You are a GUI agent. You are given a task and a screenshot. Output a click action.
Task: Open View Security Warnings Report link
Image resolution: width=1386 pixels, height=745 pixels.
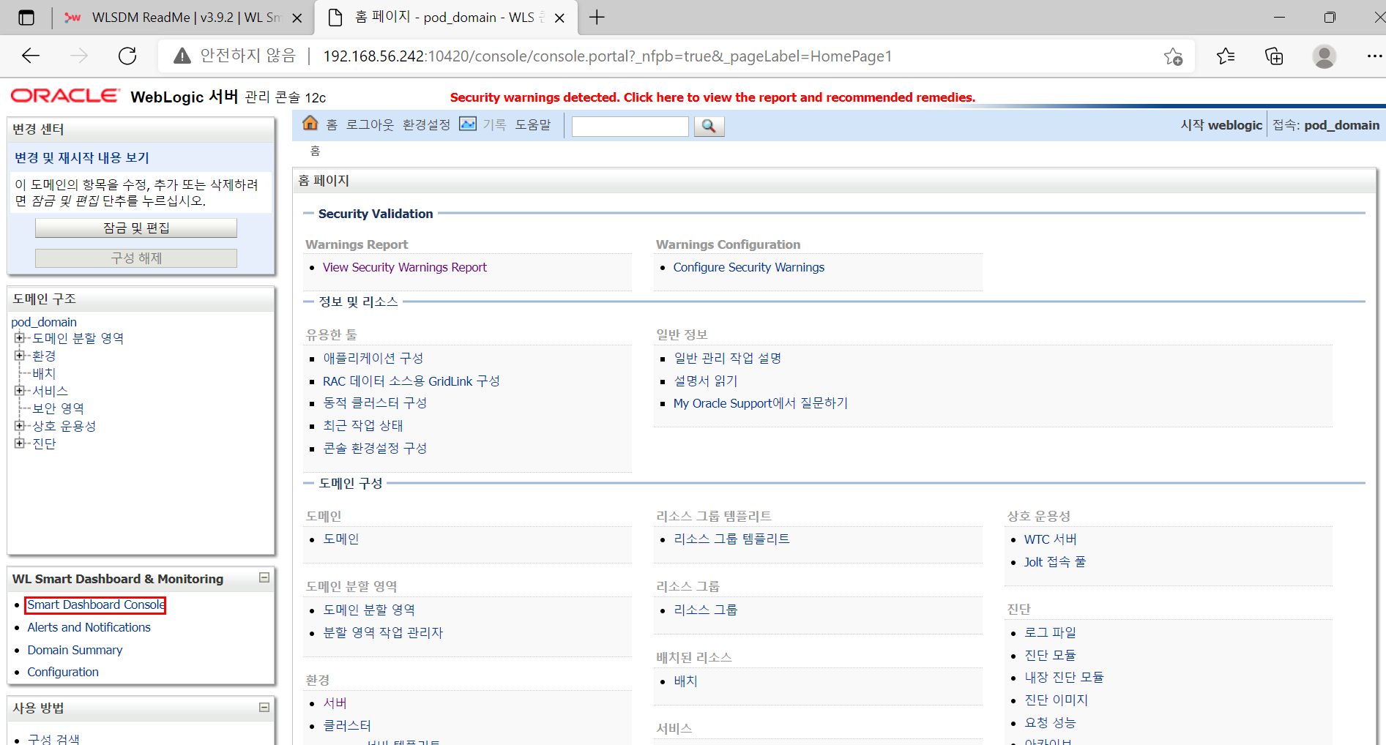pyautogui.click(x=405, y=267)
